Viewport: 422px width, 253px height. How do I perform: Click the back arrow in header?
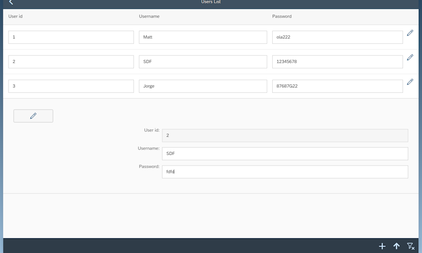(x=11, y=3)
